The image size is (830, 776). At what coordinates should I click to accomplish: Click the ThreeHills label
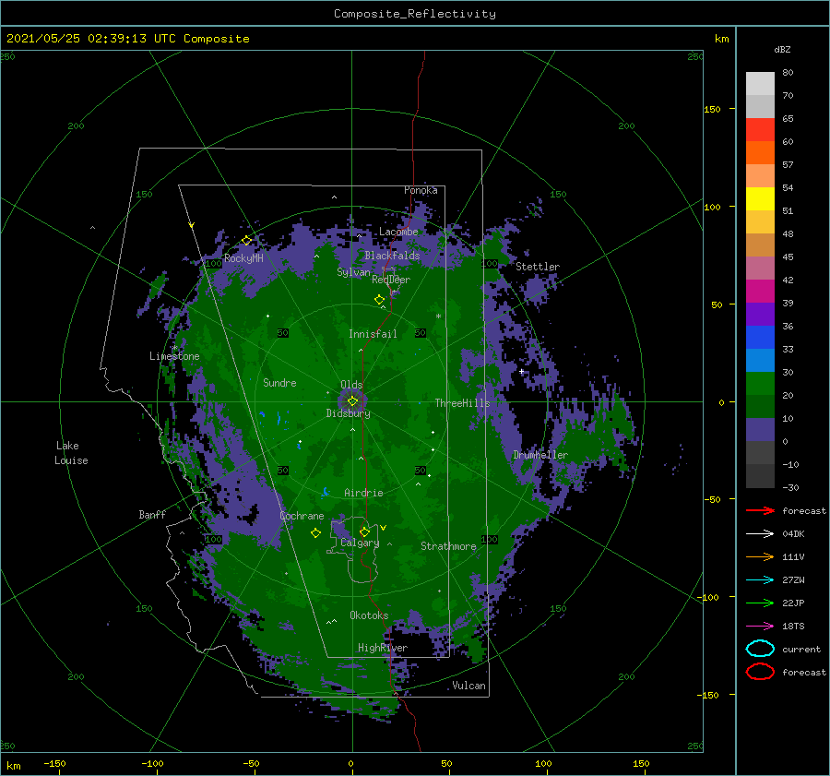tap(462, 403)
